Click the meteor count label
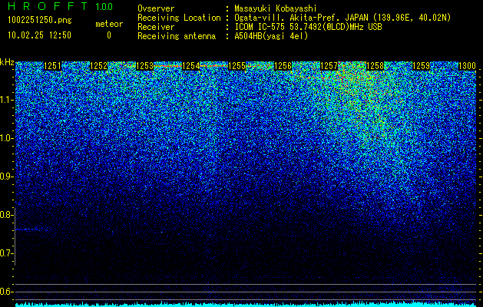 point(109,24)
